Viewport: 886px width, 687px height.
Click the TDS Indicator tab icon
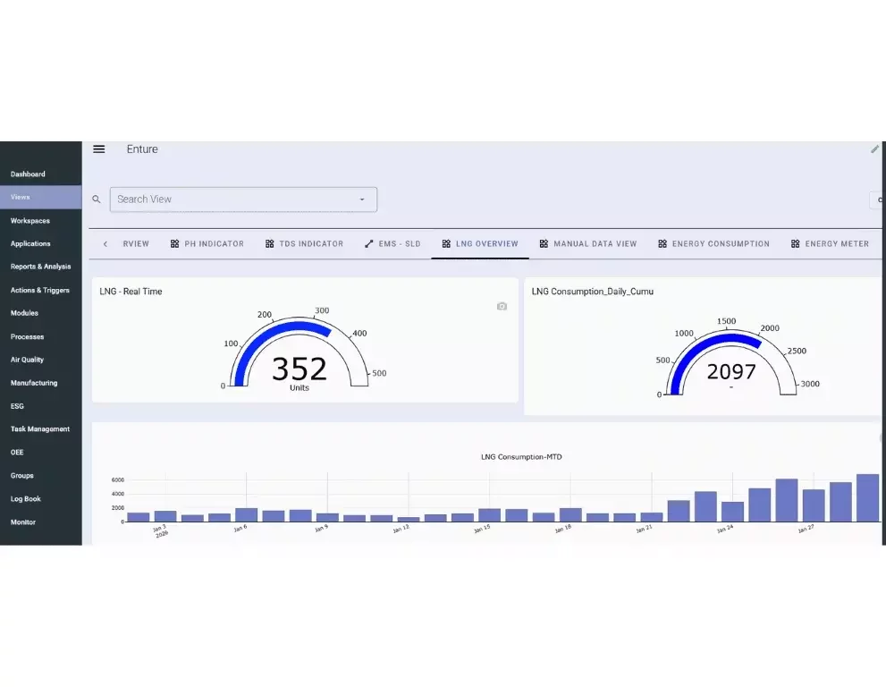pos(270,244)
